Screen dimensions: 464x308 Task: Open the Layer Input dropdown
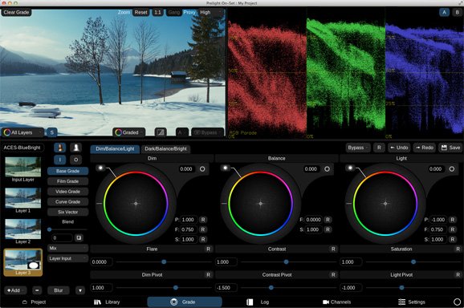tap(67, 258)
